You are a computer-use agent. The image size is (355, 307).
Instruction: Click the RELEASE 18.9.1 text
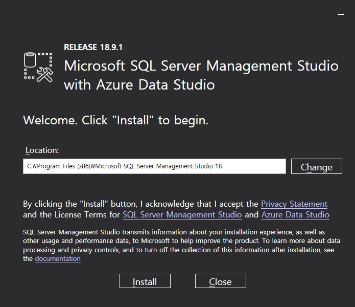click(x=93, y=48)
